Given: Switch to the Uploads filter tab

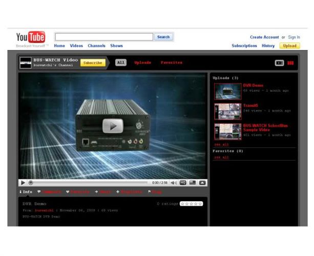Looking at the screenshot, I should 142,63.
